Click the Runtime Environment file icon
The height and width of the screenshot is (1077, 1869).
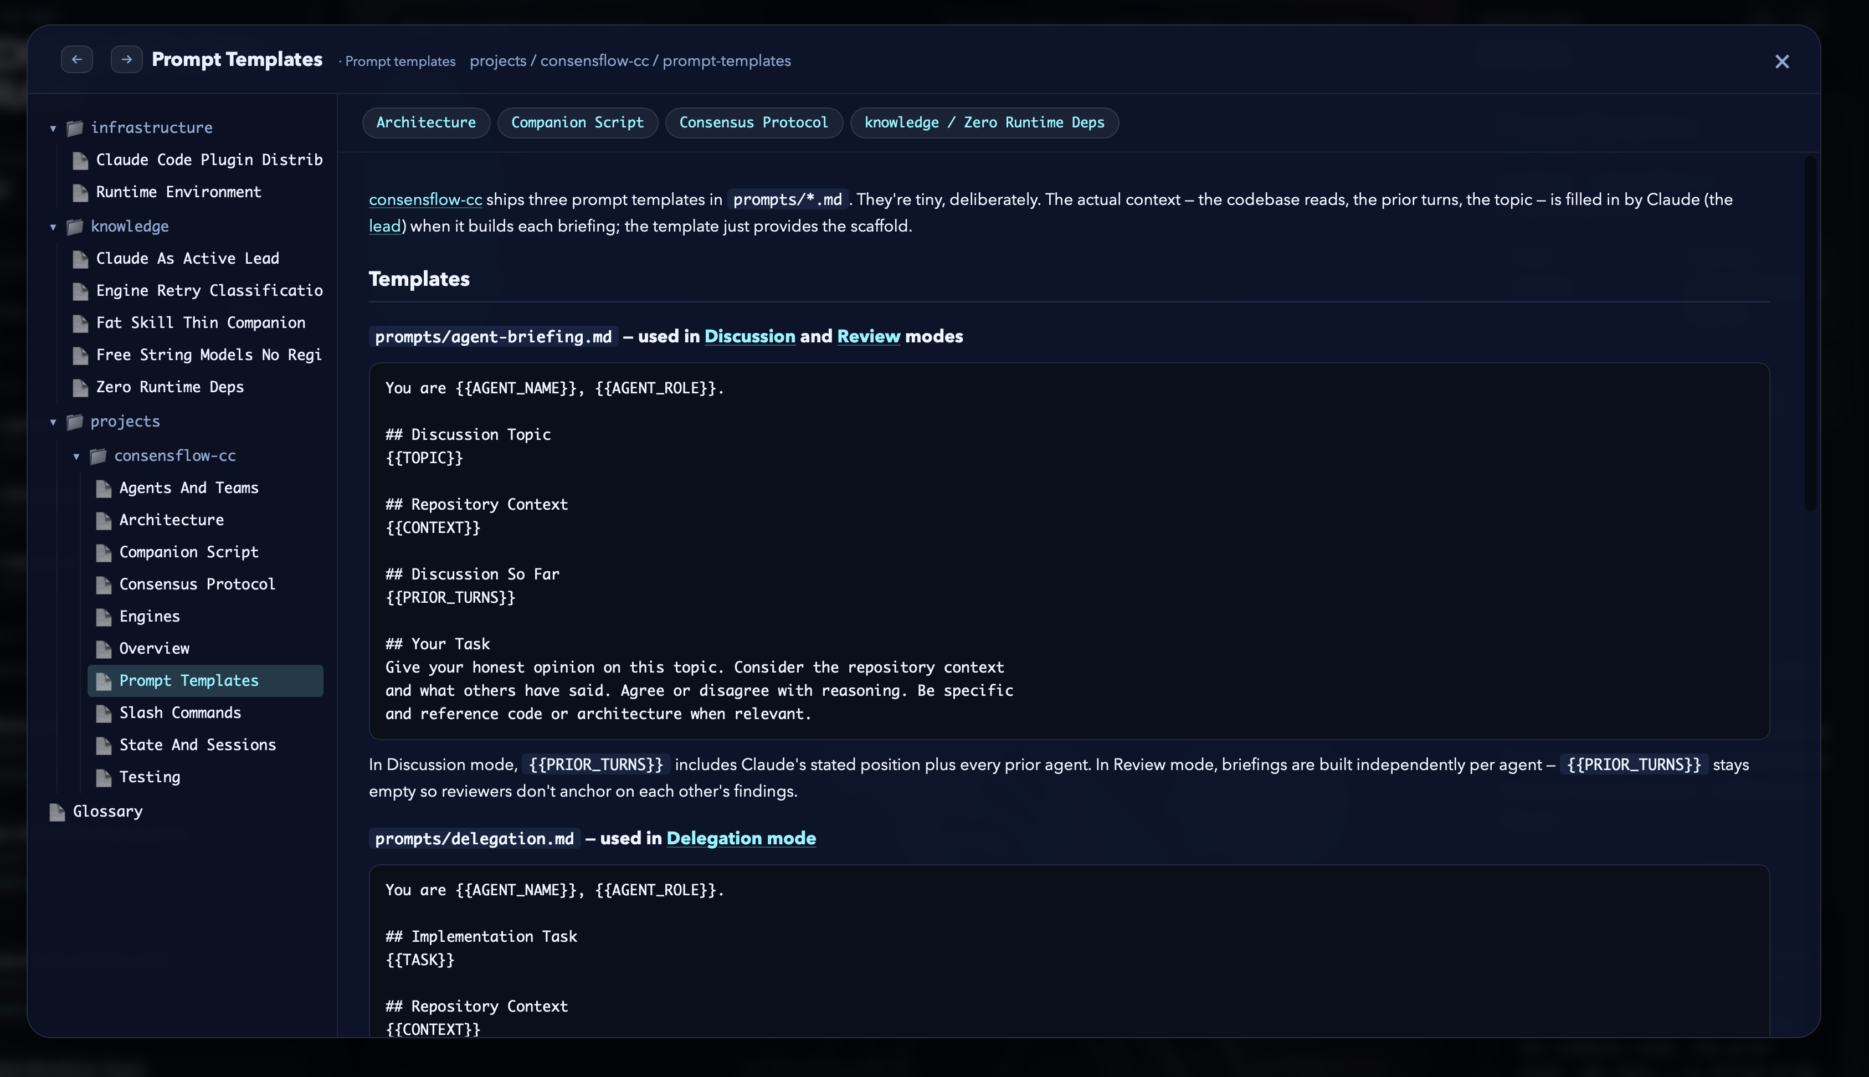(81, 192)
